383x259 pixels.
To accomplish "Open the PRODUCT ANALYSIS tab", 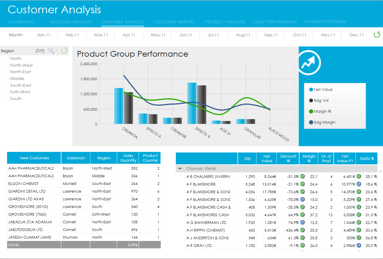I will 225,22.
